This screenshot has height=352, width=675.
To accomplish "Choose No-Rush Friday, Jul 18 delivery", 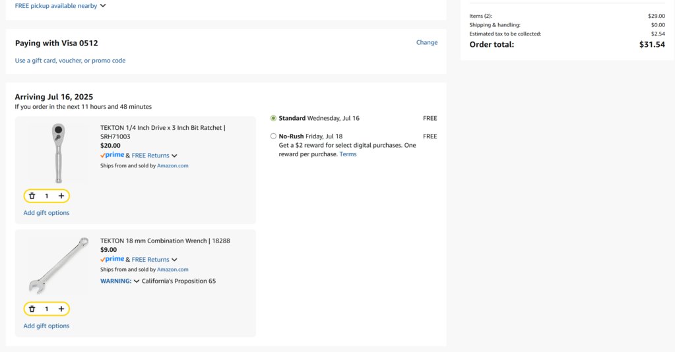I will [273, 136].
